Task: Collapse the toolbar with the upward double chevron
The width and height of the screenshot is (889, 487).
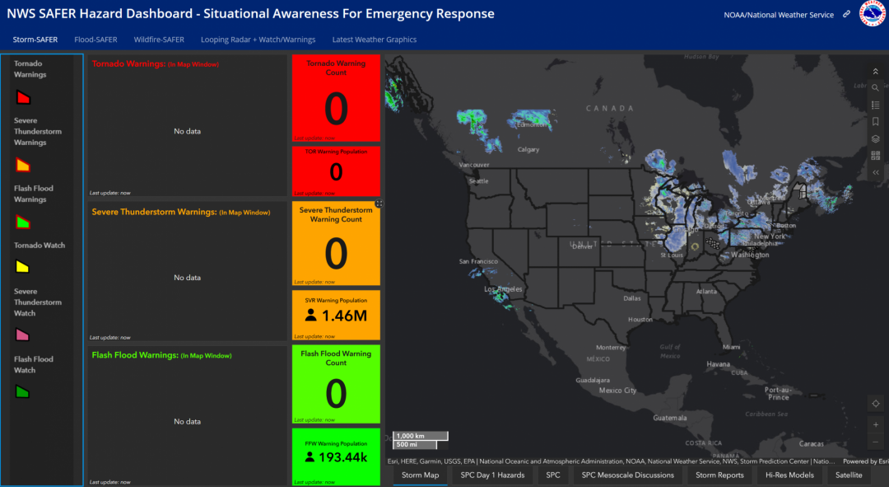Action: [x=875, y=72]
